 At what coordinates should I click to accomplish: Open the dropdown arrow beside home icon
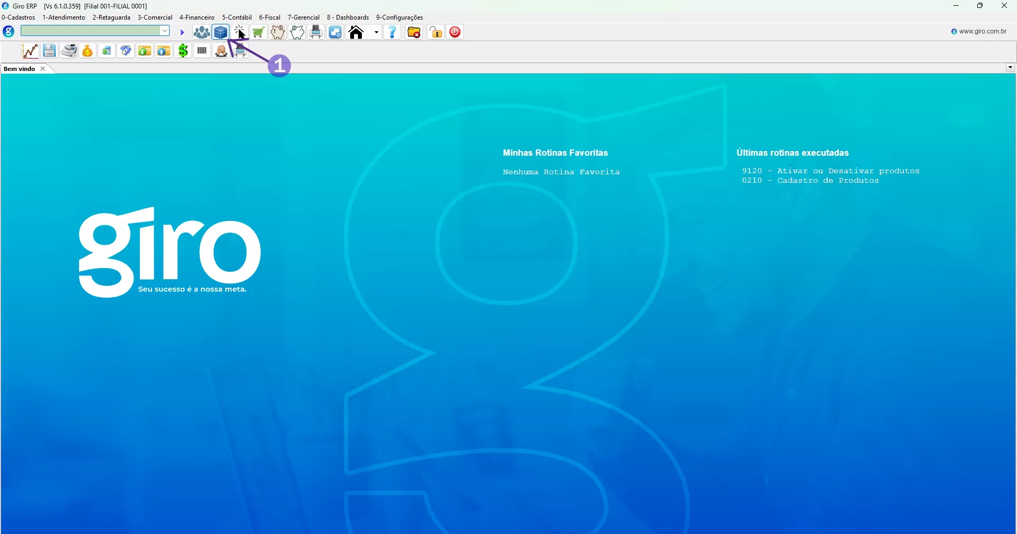(376, 32)
